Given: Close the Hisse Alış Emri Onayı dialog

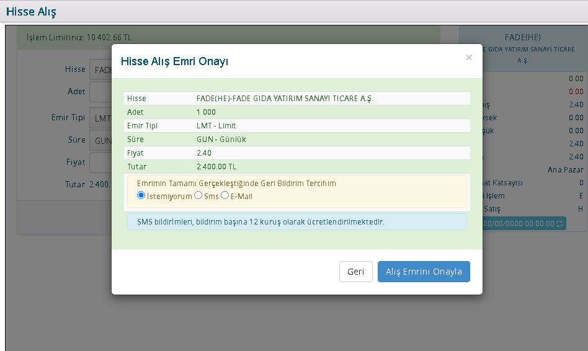Looking at the screenshot, I should pos(469,58).
